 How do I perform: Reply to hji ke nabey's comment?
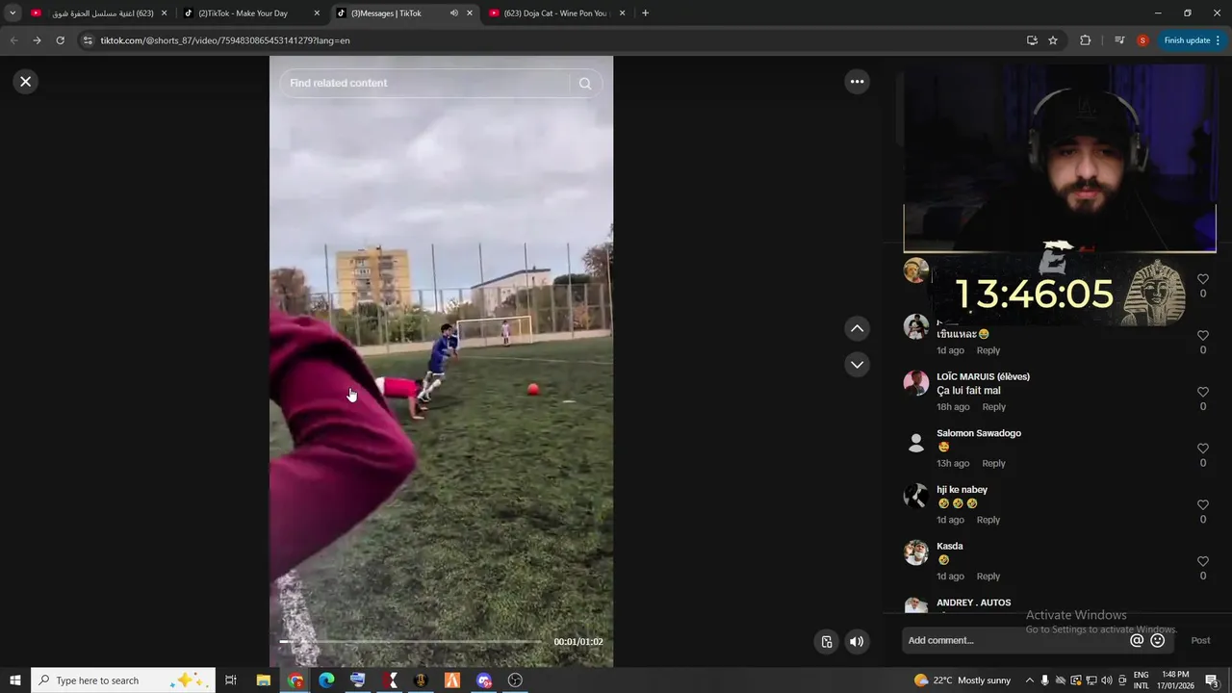click(x=988, y=520)
